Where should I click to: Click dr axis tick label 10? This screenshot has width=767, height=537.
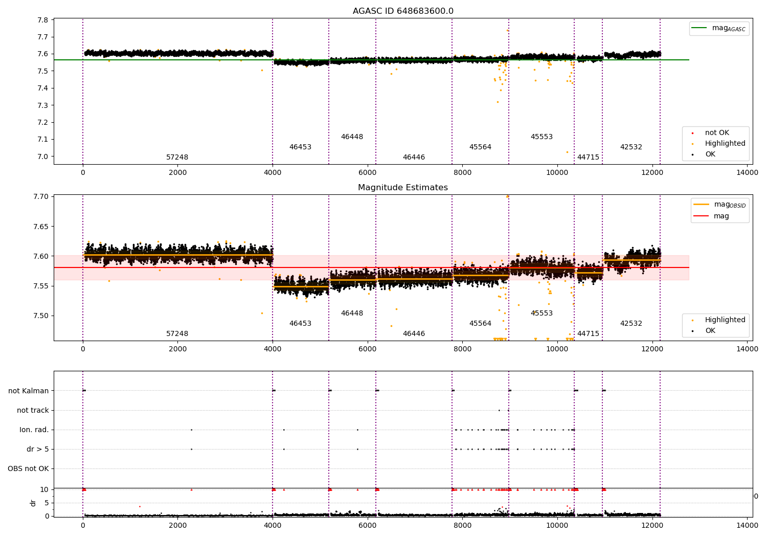(44, 489)
